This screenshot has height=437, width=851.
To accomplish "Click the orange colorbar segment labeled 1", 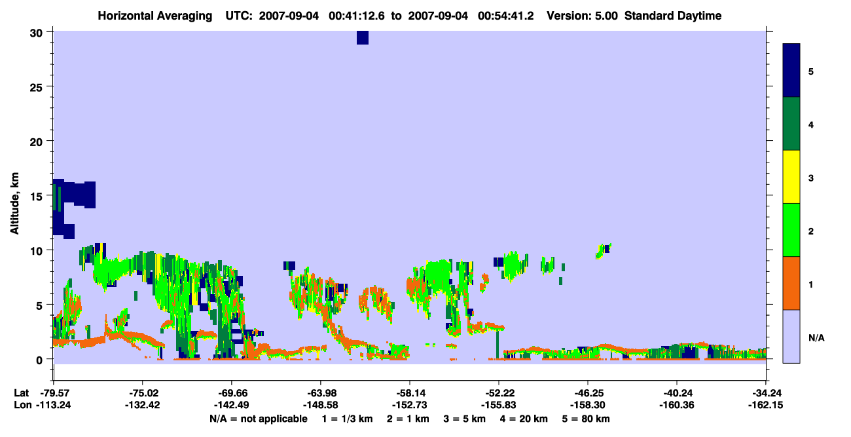I will click(x=791, y=283).
